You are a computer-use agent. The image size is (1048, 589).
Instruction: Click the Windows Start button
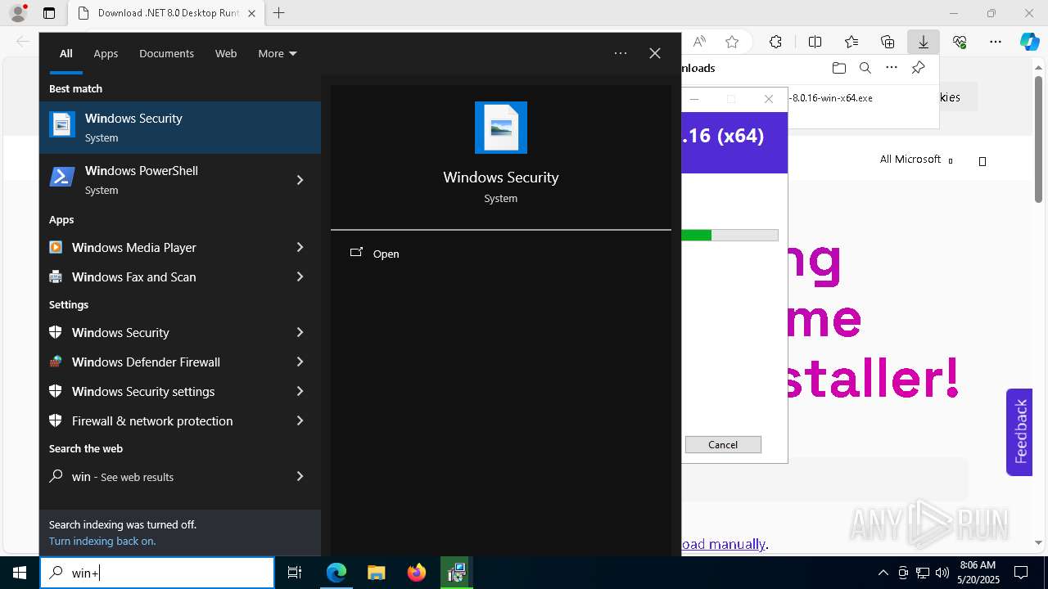point(20,573)
